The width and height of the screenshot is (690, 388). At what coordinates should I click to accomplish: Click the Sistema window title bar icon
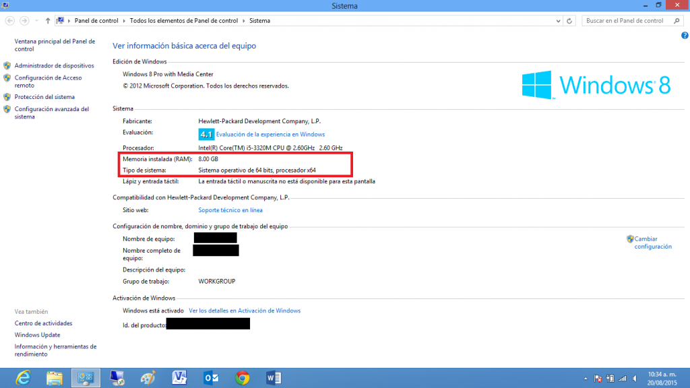pos(5,5)
